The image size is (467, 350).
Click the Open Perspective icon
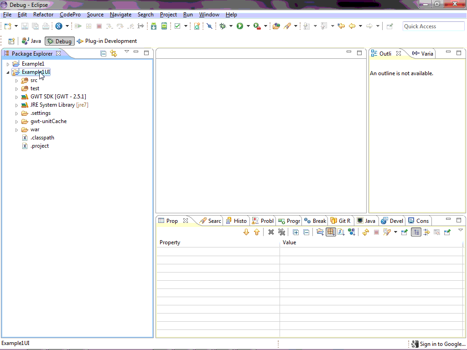pyautogui.click(x=11, y=41)
